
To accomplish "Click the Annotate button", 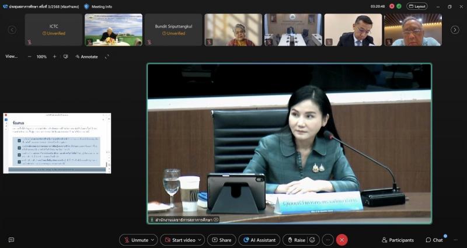I will point(86,57).
